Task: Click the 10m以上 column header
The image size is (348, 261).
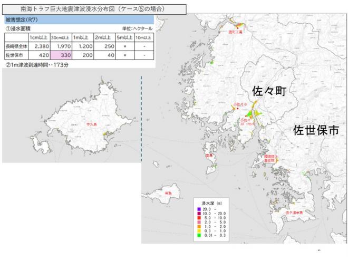Action: pos(143,38)
